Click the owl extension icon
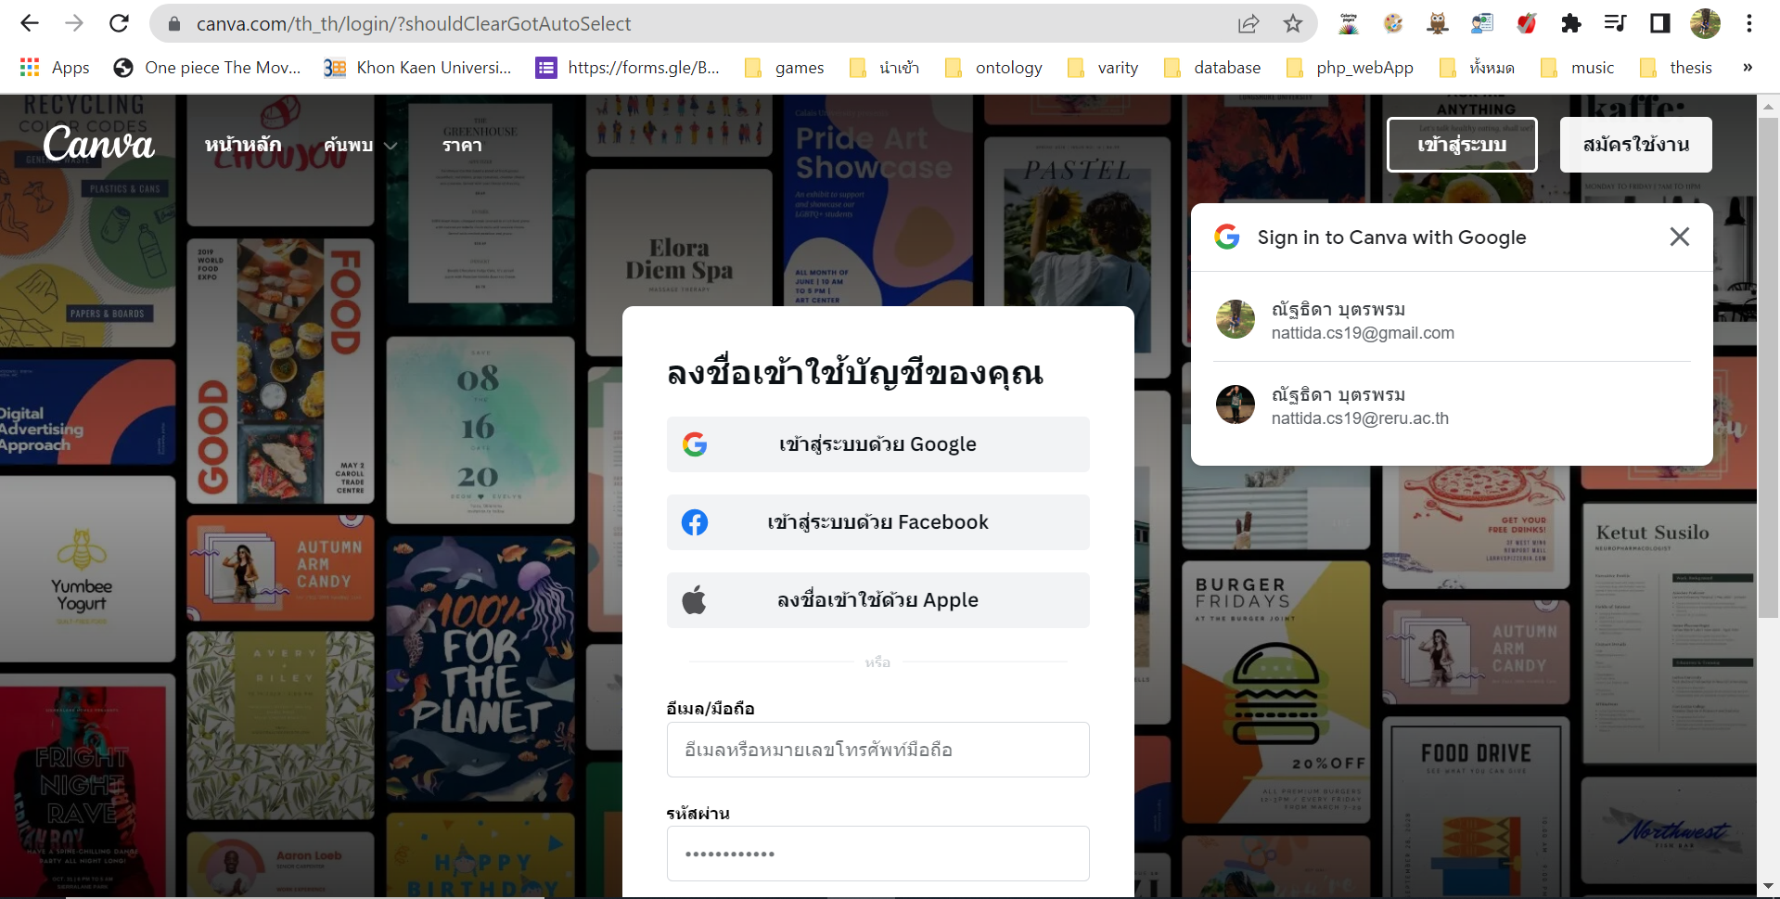Screen dimensions: 1780x899 1438,24
